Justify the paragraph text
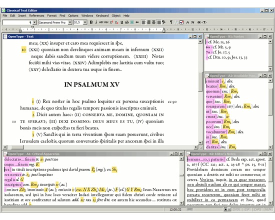 (x=159, y=22)
